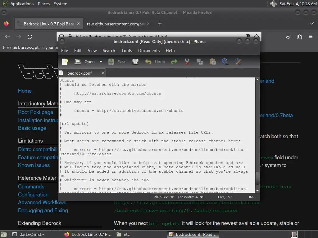318x238 pixels.
Task: Click the Redo arrow icon
Action: point(174,62)
